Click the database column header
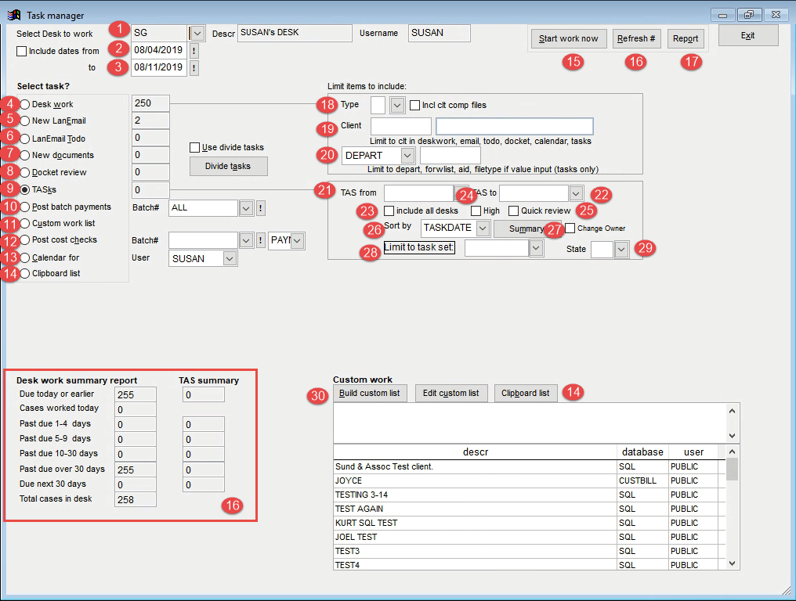 (x=642, y=452)
